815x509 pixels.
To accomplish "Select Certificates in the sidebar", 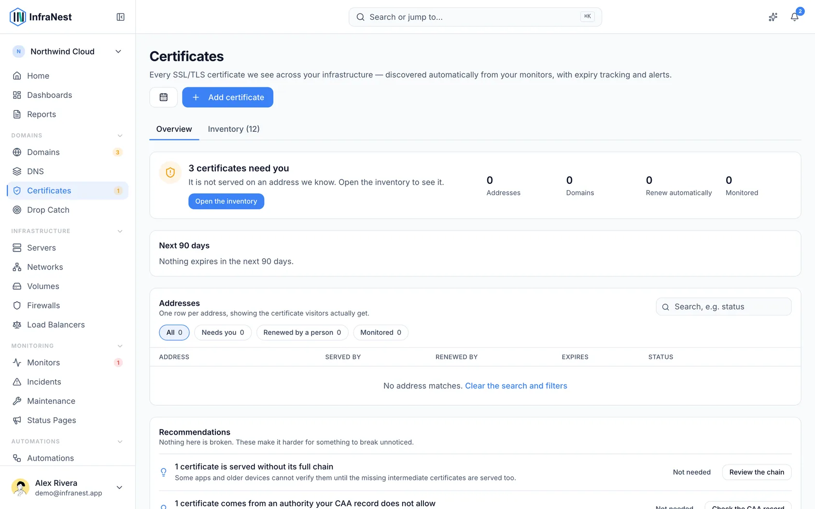I will pos(68,191).
